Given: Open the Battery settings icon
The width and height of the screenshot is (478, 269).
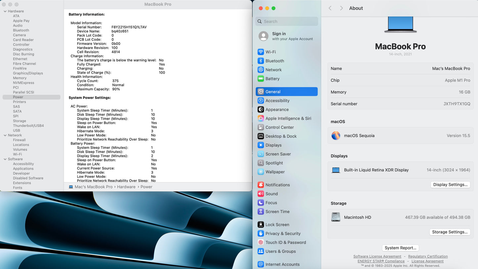Looking at the screenshot, I should pos(261,79).
